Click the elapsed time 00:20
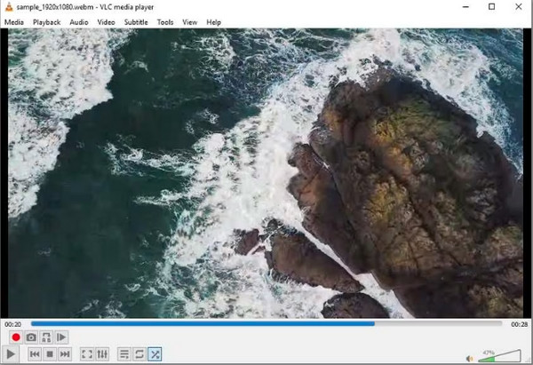The image size is (533, 365). point(12,324)
